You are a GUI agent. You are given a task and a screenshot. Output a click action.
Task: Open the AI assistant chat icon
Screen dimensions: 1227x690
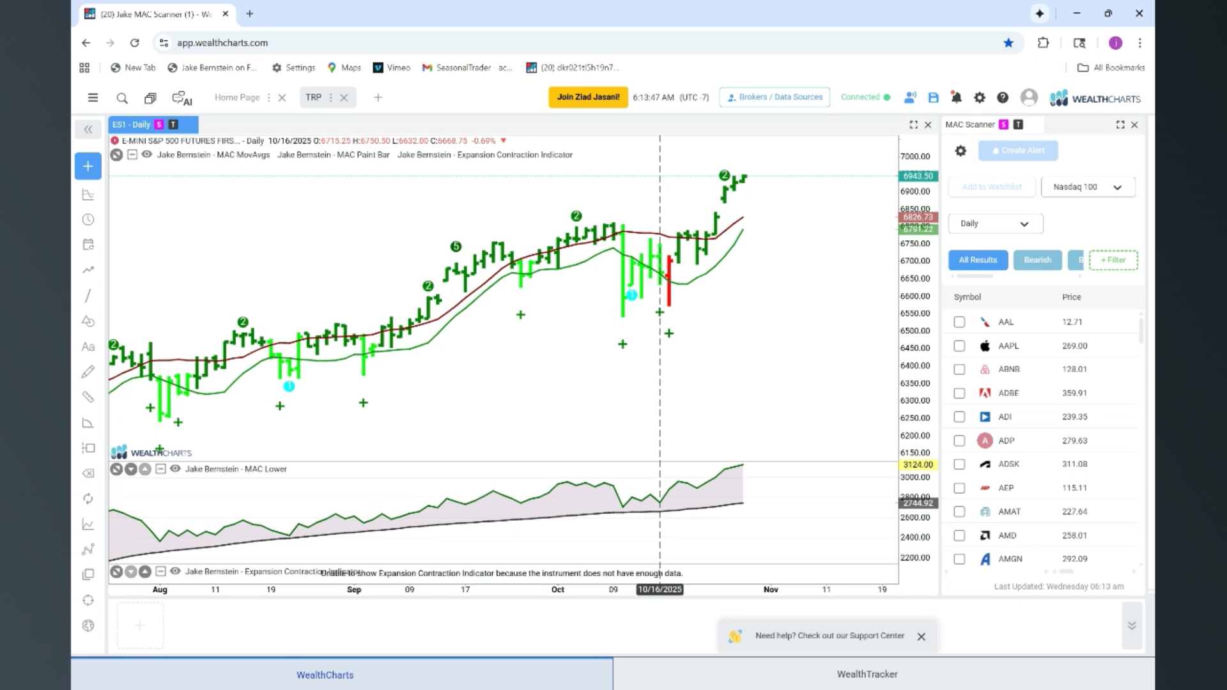(182, 98)
